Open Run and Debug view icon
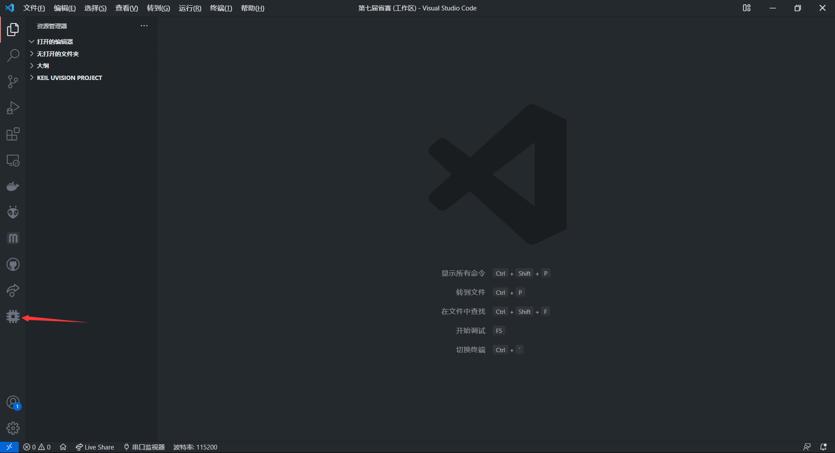 [x=13, y=108]
